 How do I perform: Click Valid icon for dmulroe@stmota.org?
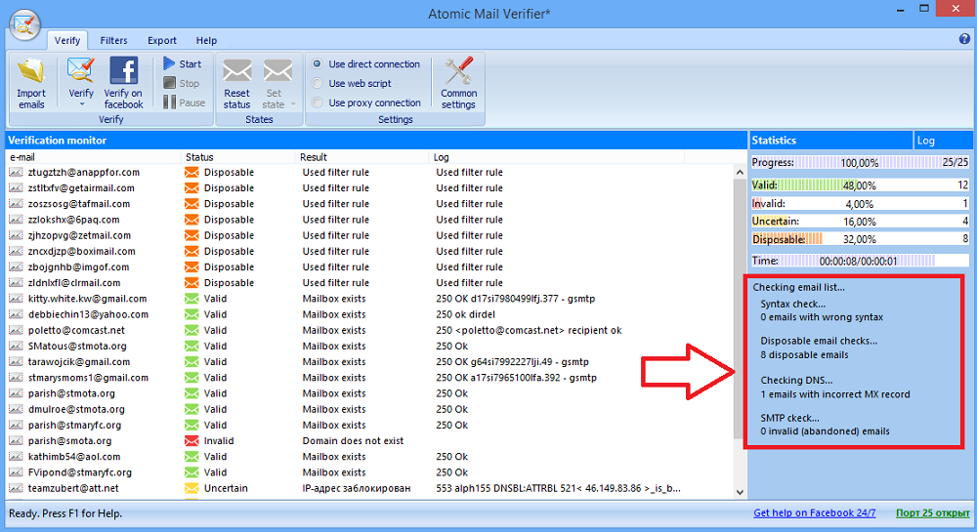[x=191, y=409]
